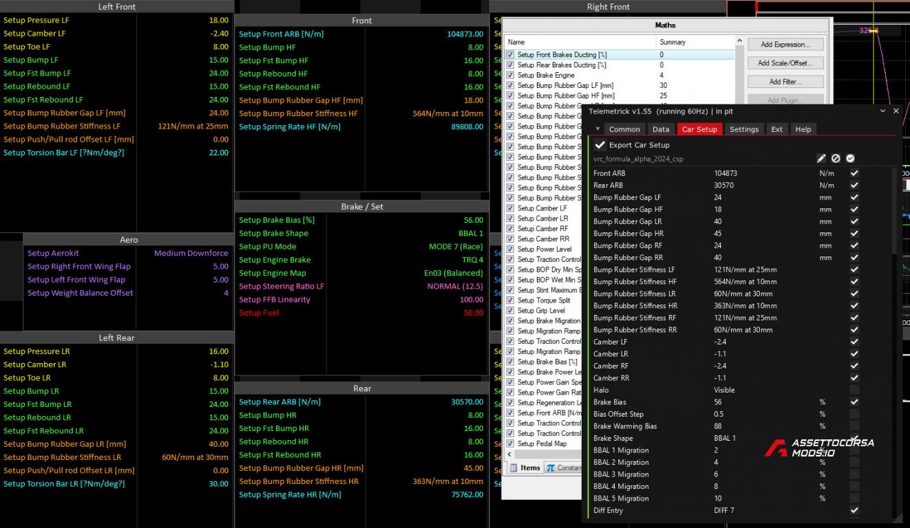This screenshot has width=910, height=528.
Task: Uncheck Setup Rear Brakes Ducting in Maths
Action: tap(510, 65)
